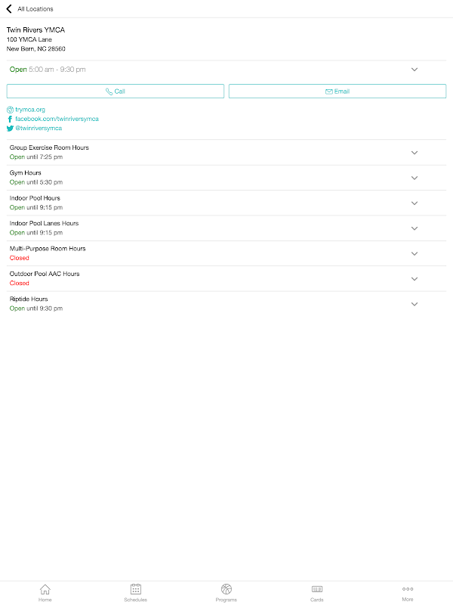The width and height of the screenshot is (453, 605).
Task: Click the Open 5:00 am - 9:30 pm text
Action: 48,70
